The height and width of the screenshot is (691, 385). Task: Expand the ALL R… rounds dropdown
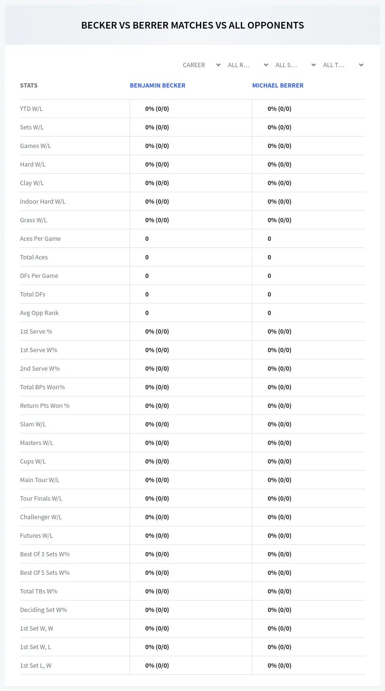point(248,65)
